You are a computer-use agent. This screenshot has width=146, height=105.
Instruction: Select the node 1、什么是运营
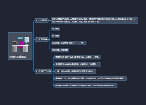click(42, 20)
